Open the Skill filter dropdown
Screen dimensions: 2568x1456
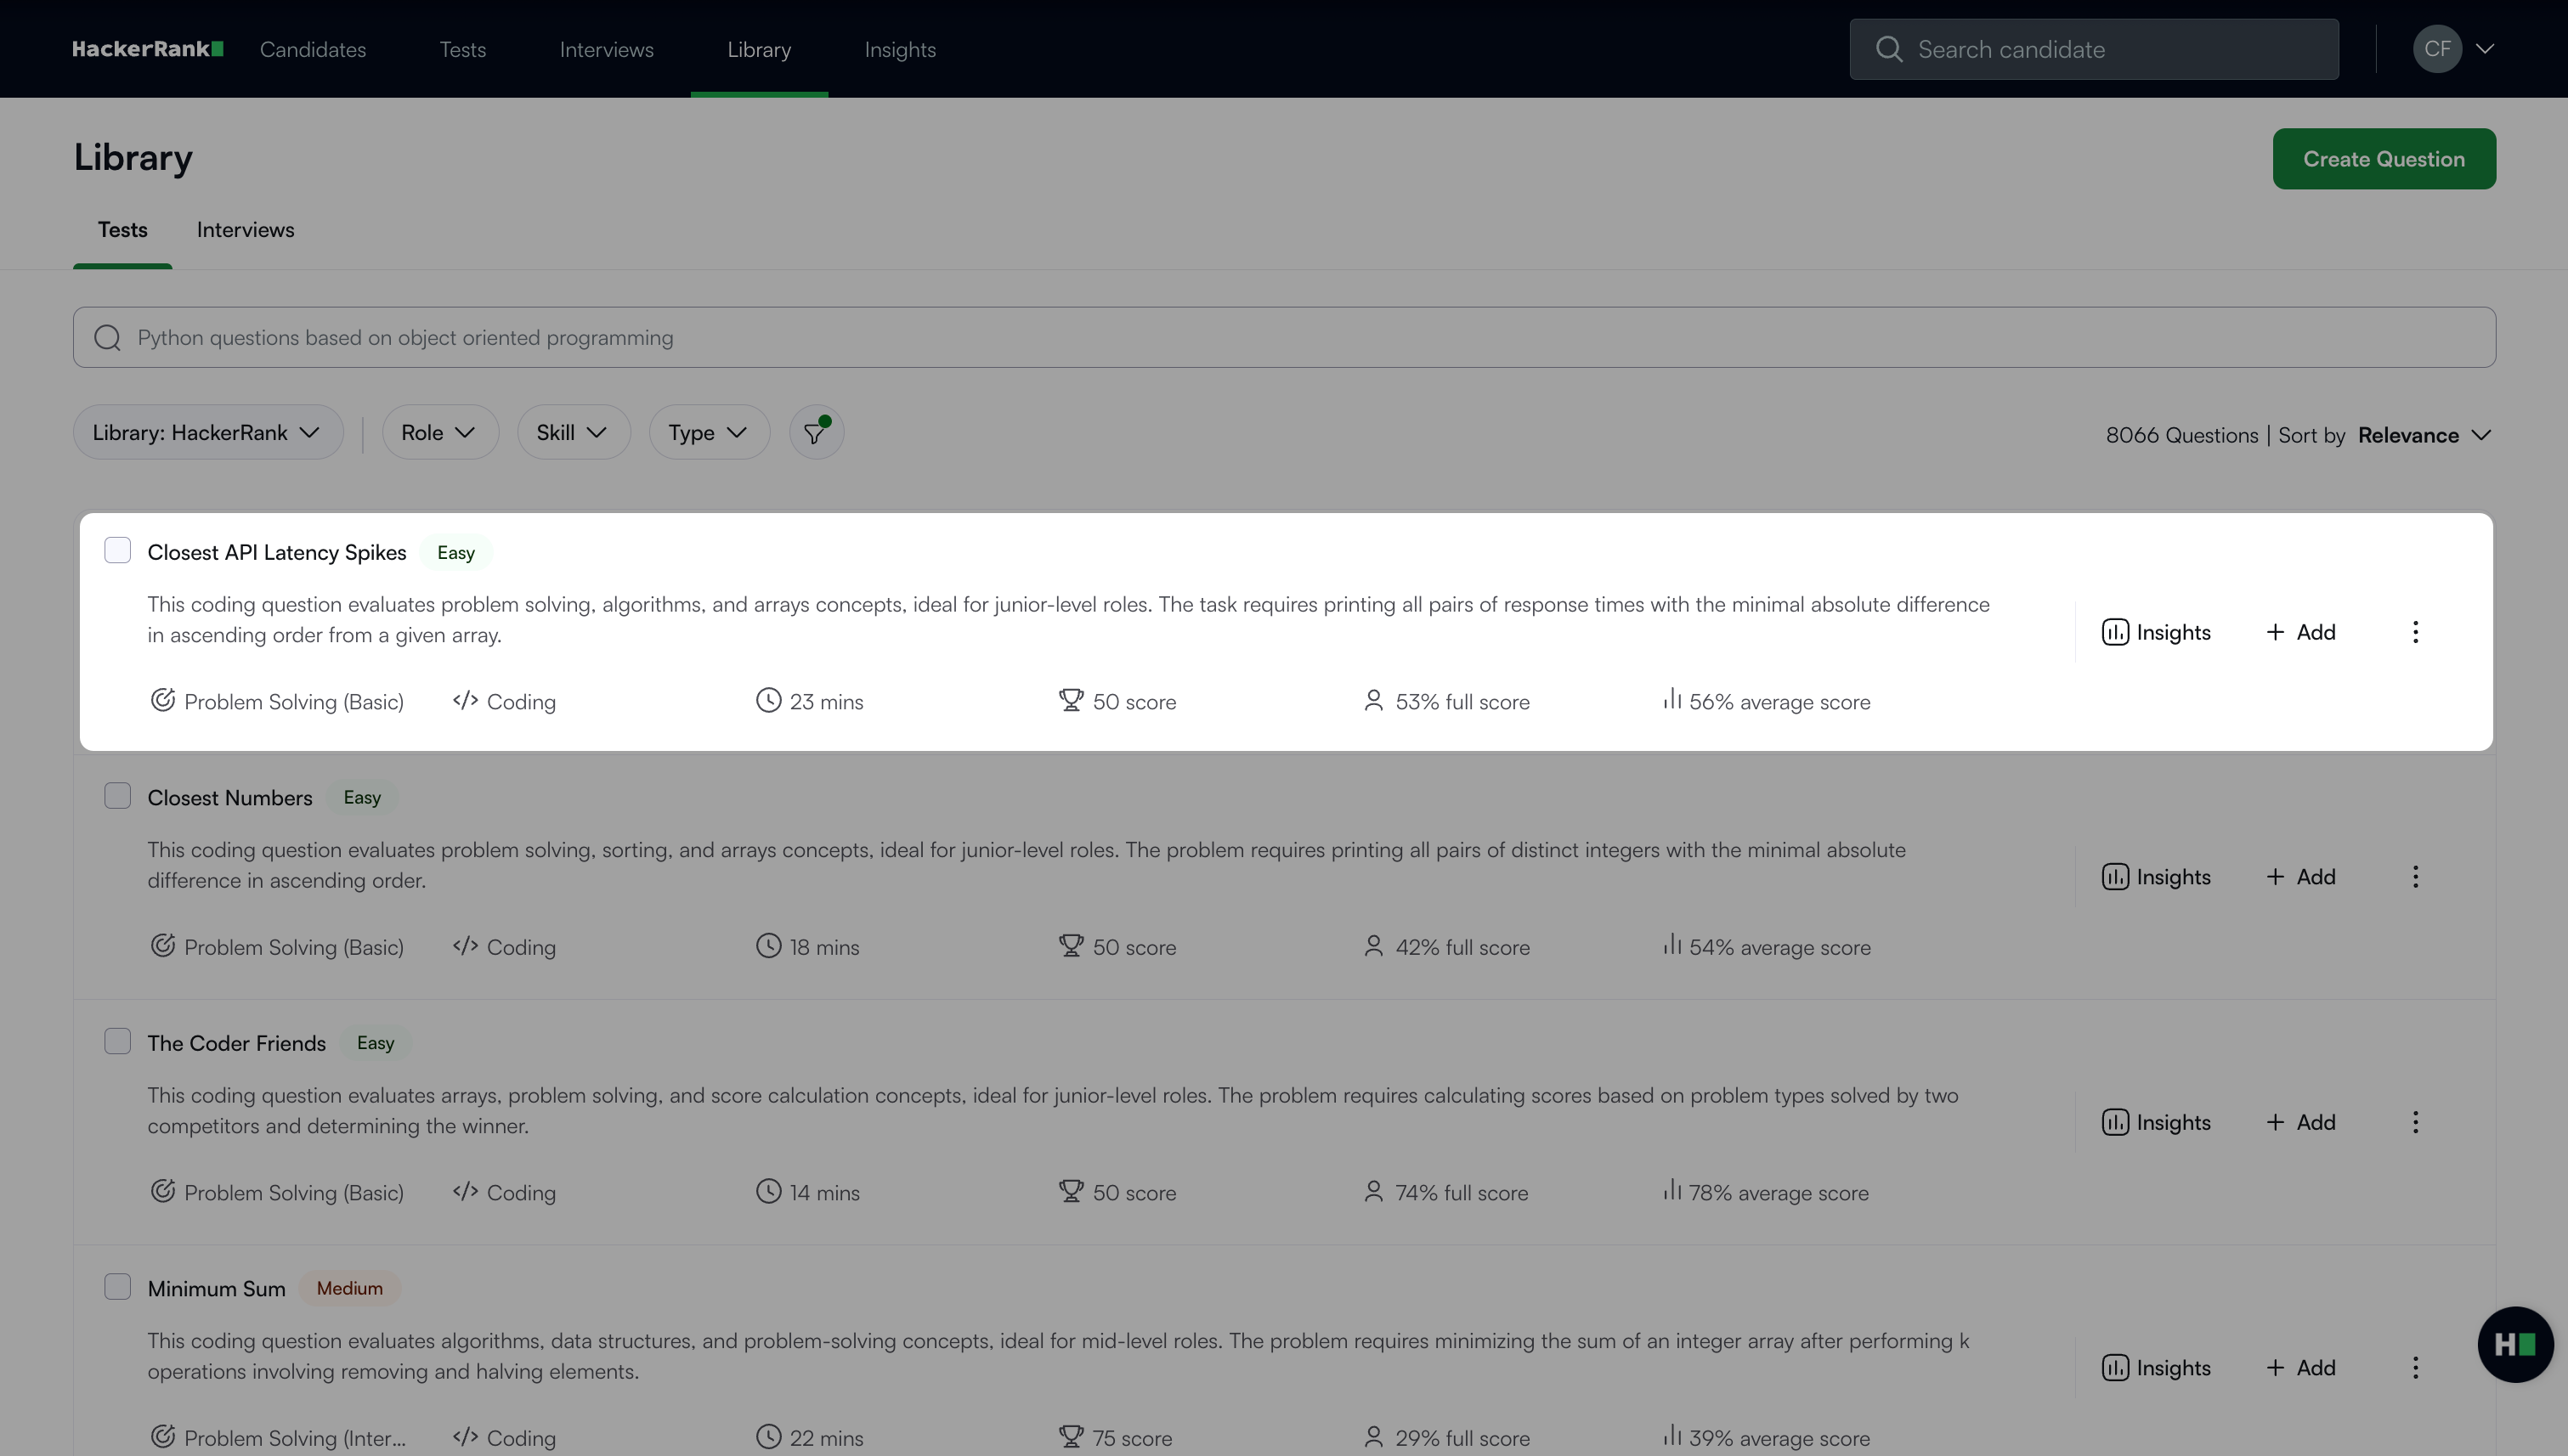click(x=572, y=432)
